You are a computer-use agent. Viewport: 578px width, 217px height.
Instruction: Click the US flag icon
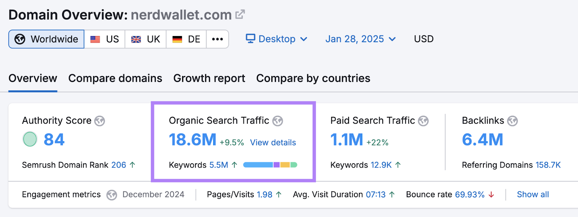[95, 39]
